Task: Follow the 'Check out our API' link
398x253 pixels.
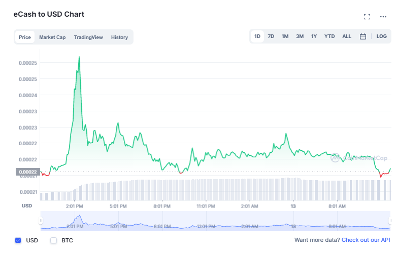Action: point(366,240)
